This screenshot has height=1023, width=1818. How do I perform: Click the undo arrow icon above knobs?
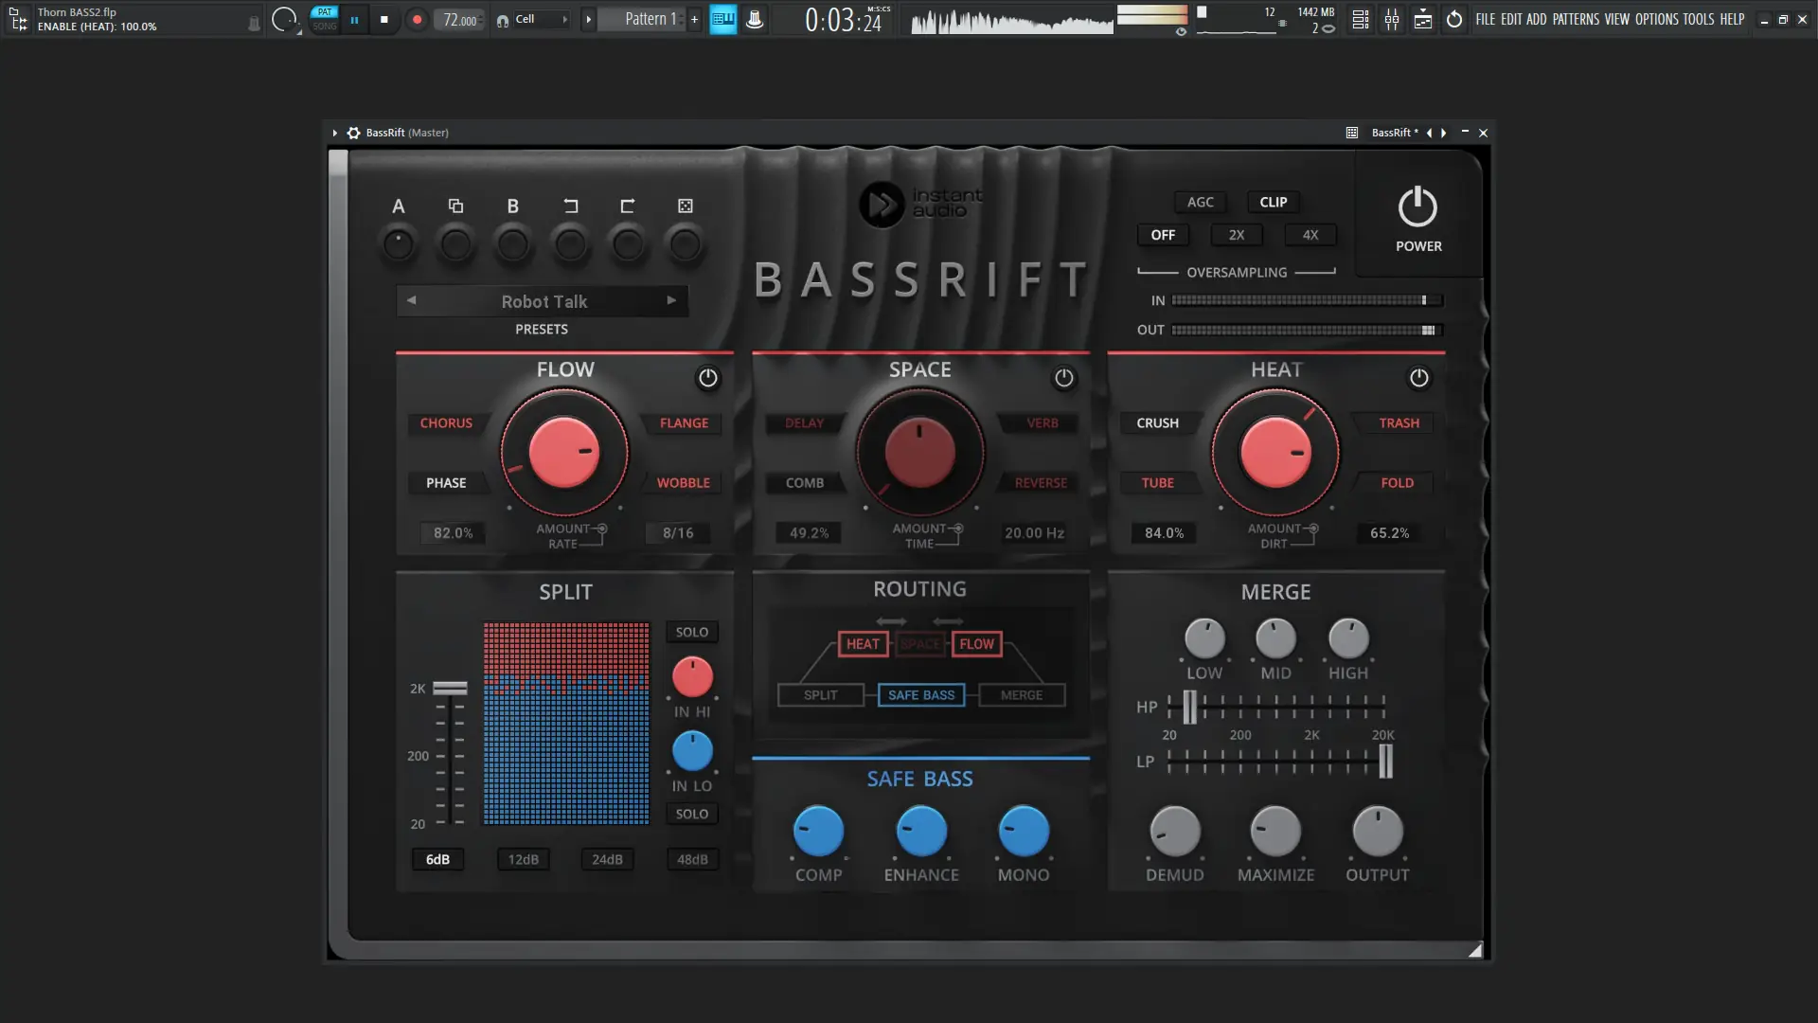tap(570, 206)
